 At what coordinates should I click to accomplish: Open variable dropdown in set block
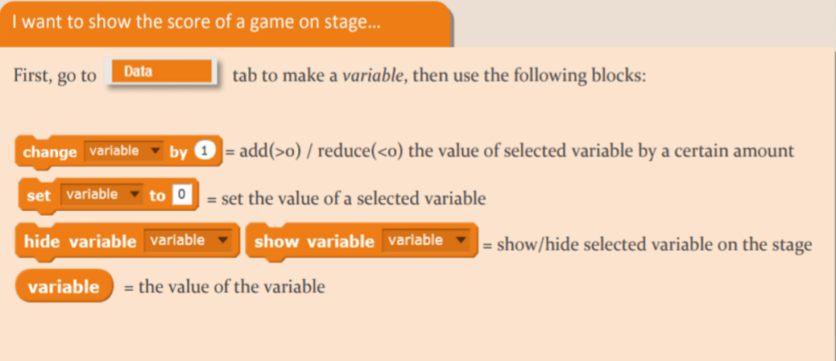tap(101, 195)
